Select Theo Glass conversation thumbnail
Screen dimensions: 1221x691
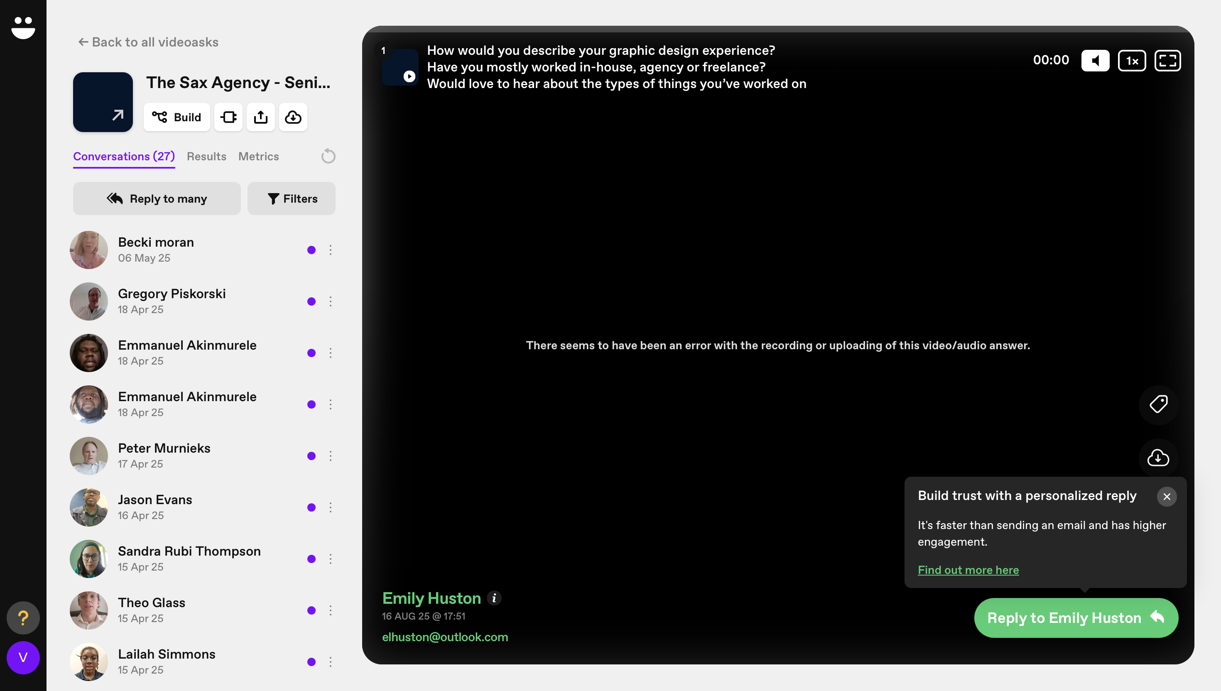tap(89, 610)
